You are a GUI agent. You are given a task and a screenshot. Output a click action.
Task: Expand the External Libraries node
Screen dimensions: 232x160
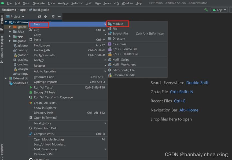[x=6, y=78]
